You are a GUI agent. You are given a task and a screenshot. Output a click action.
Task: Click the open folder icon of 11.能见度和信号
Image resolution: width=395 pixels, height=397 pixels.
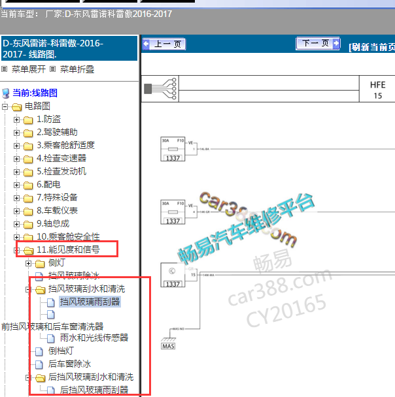28,250
